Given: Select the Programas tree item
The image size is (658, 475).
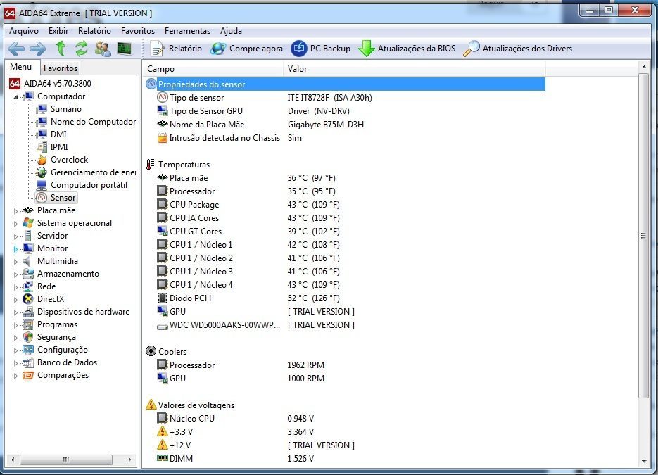Looking at the screenshot, I should coord(58,324).
